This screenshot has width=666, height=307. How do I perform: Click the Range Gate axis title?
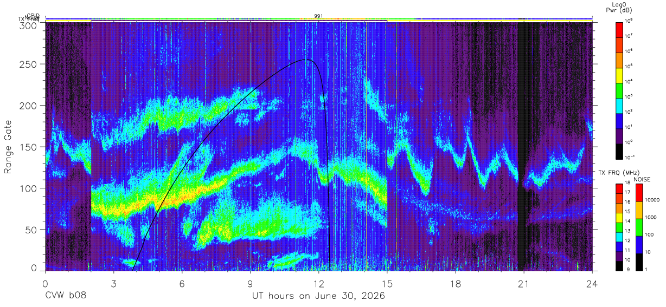(x=9, y=147)
